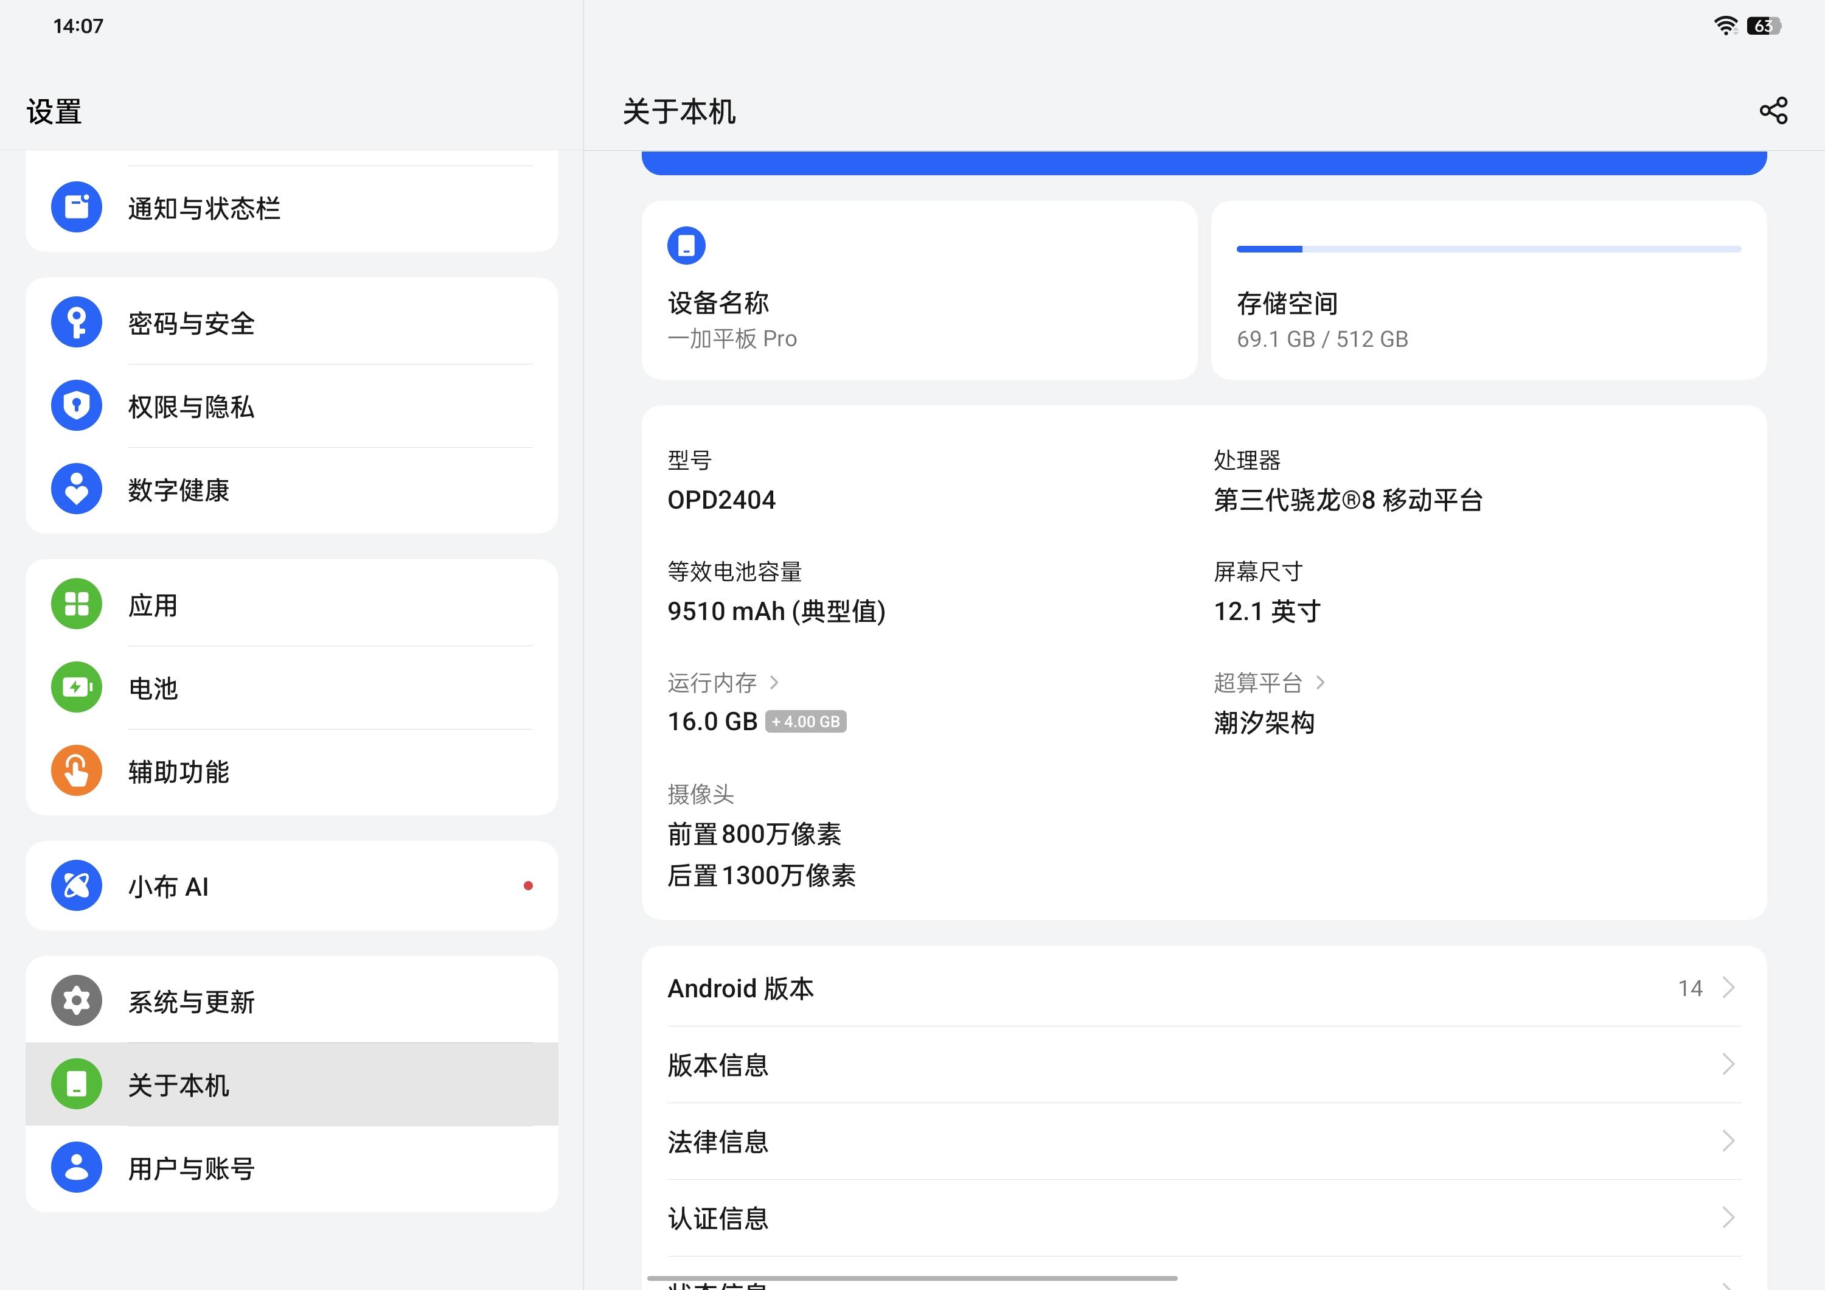Screen dimensions: 1825x1290
Task: Tap the 系统与更新 gear icon
Action: (x=76, y=1001)
